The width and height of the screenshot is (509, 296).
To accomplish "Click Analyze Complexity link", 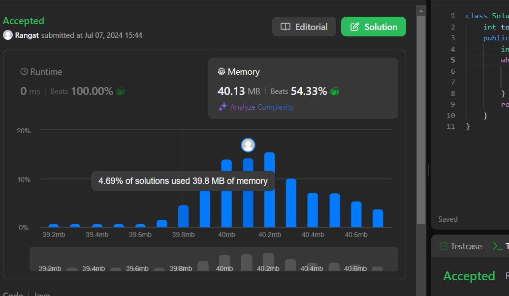I will (262, 107).
